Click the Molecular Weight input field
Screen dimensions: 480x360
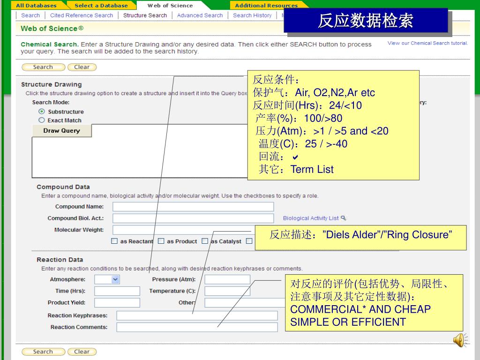(184, 230)
